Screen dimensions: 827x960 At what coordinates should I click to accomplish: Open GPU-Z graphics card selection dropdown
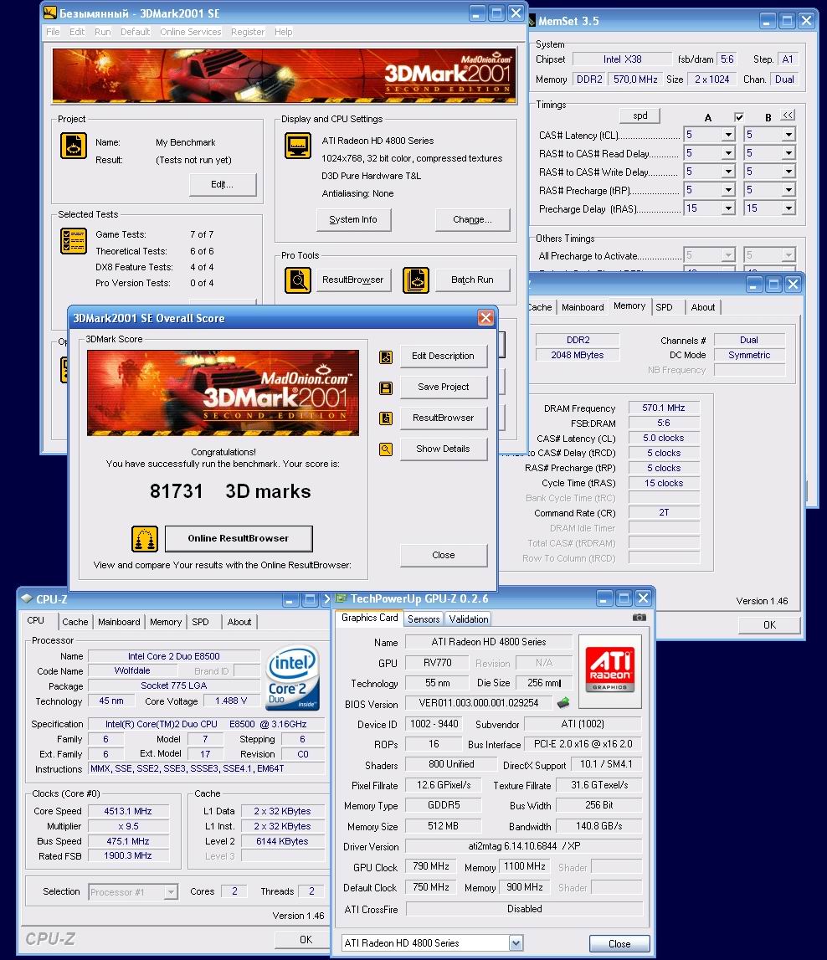coord(516,943)
